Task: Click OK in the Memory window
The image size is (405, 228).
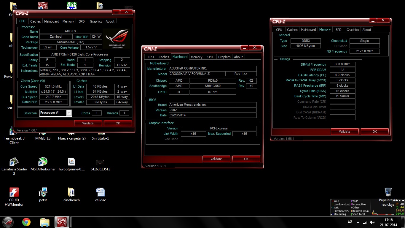Action: point(374,132)
